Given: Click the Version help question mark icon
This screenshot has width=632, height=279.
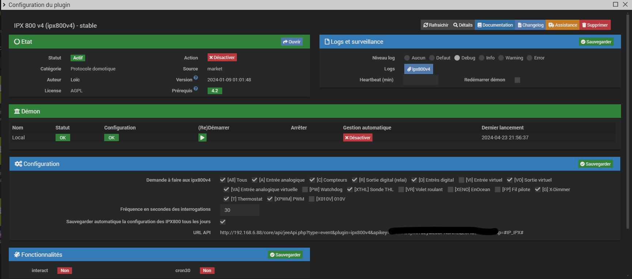Looking at the screenshot, I should point(196,78).
